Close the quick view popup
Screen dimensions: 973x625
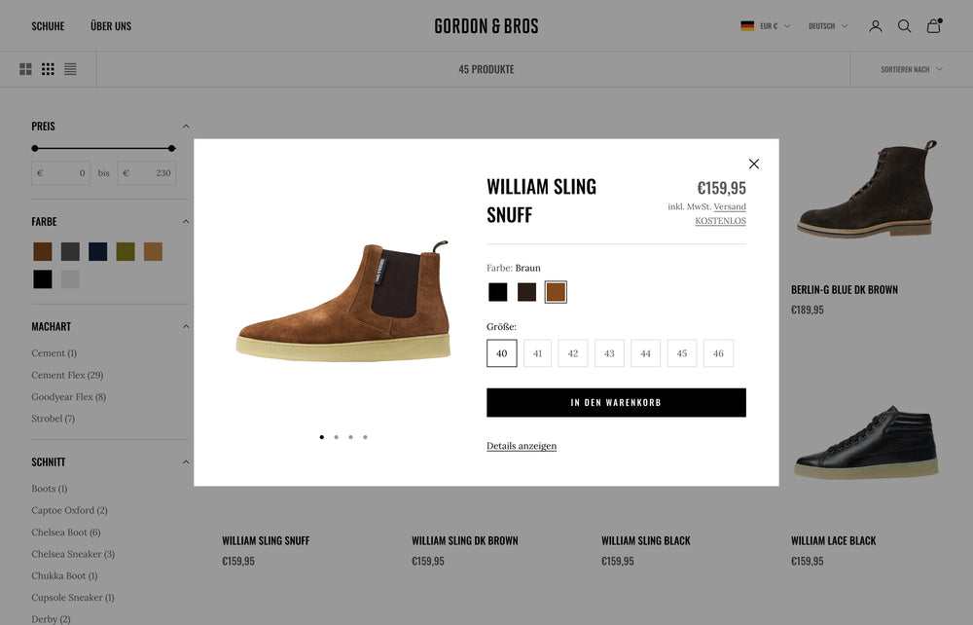click(753, 164)
